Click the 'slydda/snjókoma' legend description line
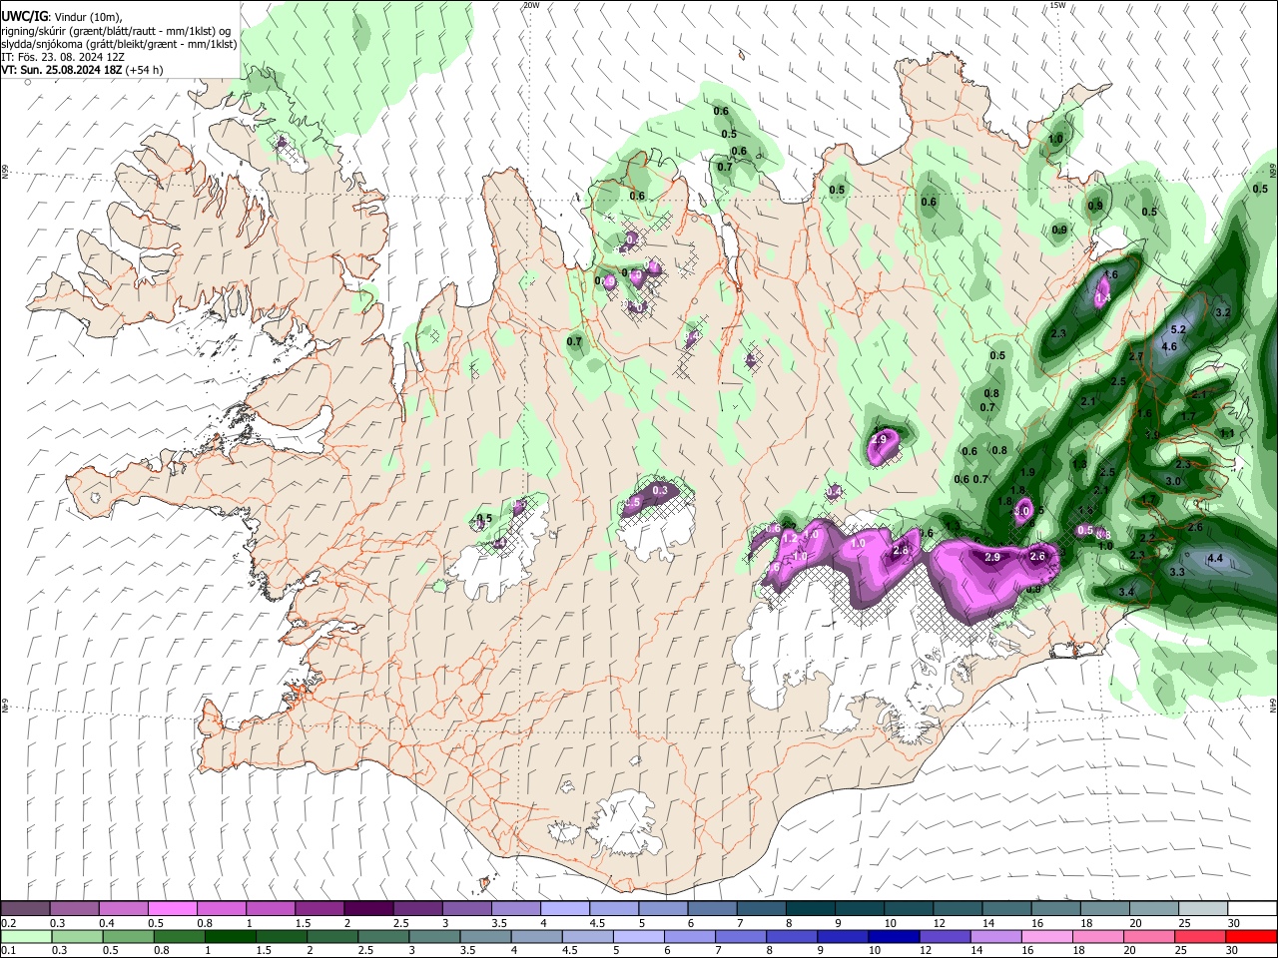Image resolution: width=1278 pixels, height=958 pixels. 120,44
